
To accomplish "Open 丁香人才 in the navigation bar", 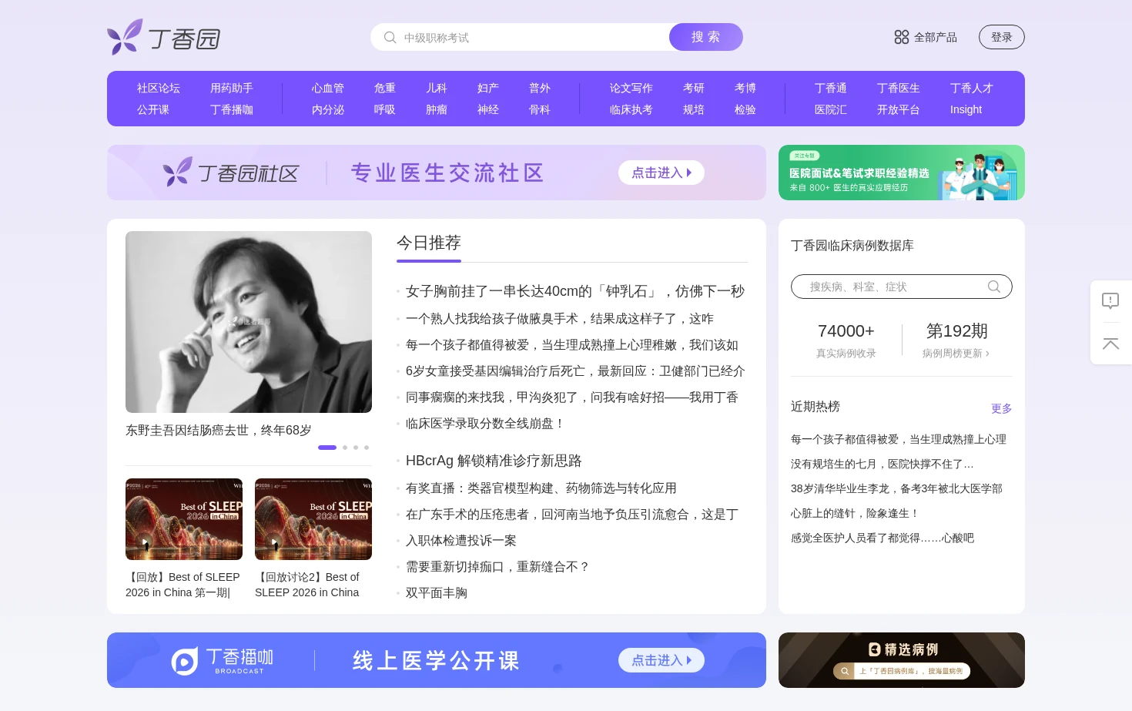I will tap(972, 88).
